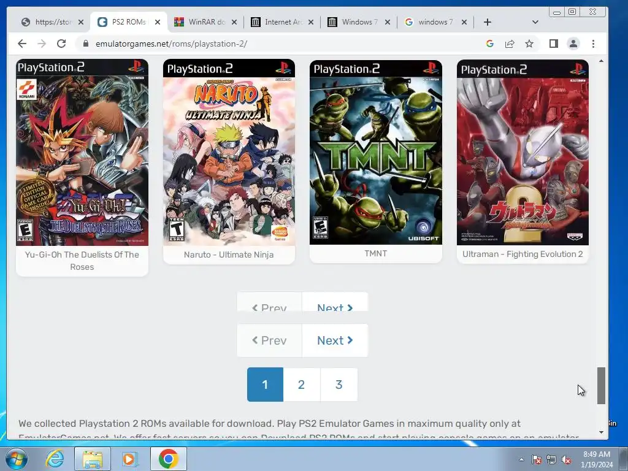This screenshot has height=471, width=628.
Task: Open the TMNT game cover
Action: [x=376, y=152]
